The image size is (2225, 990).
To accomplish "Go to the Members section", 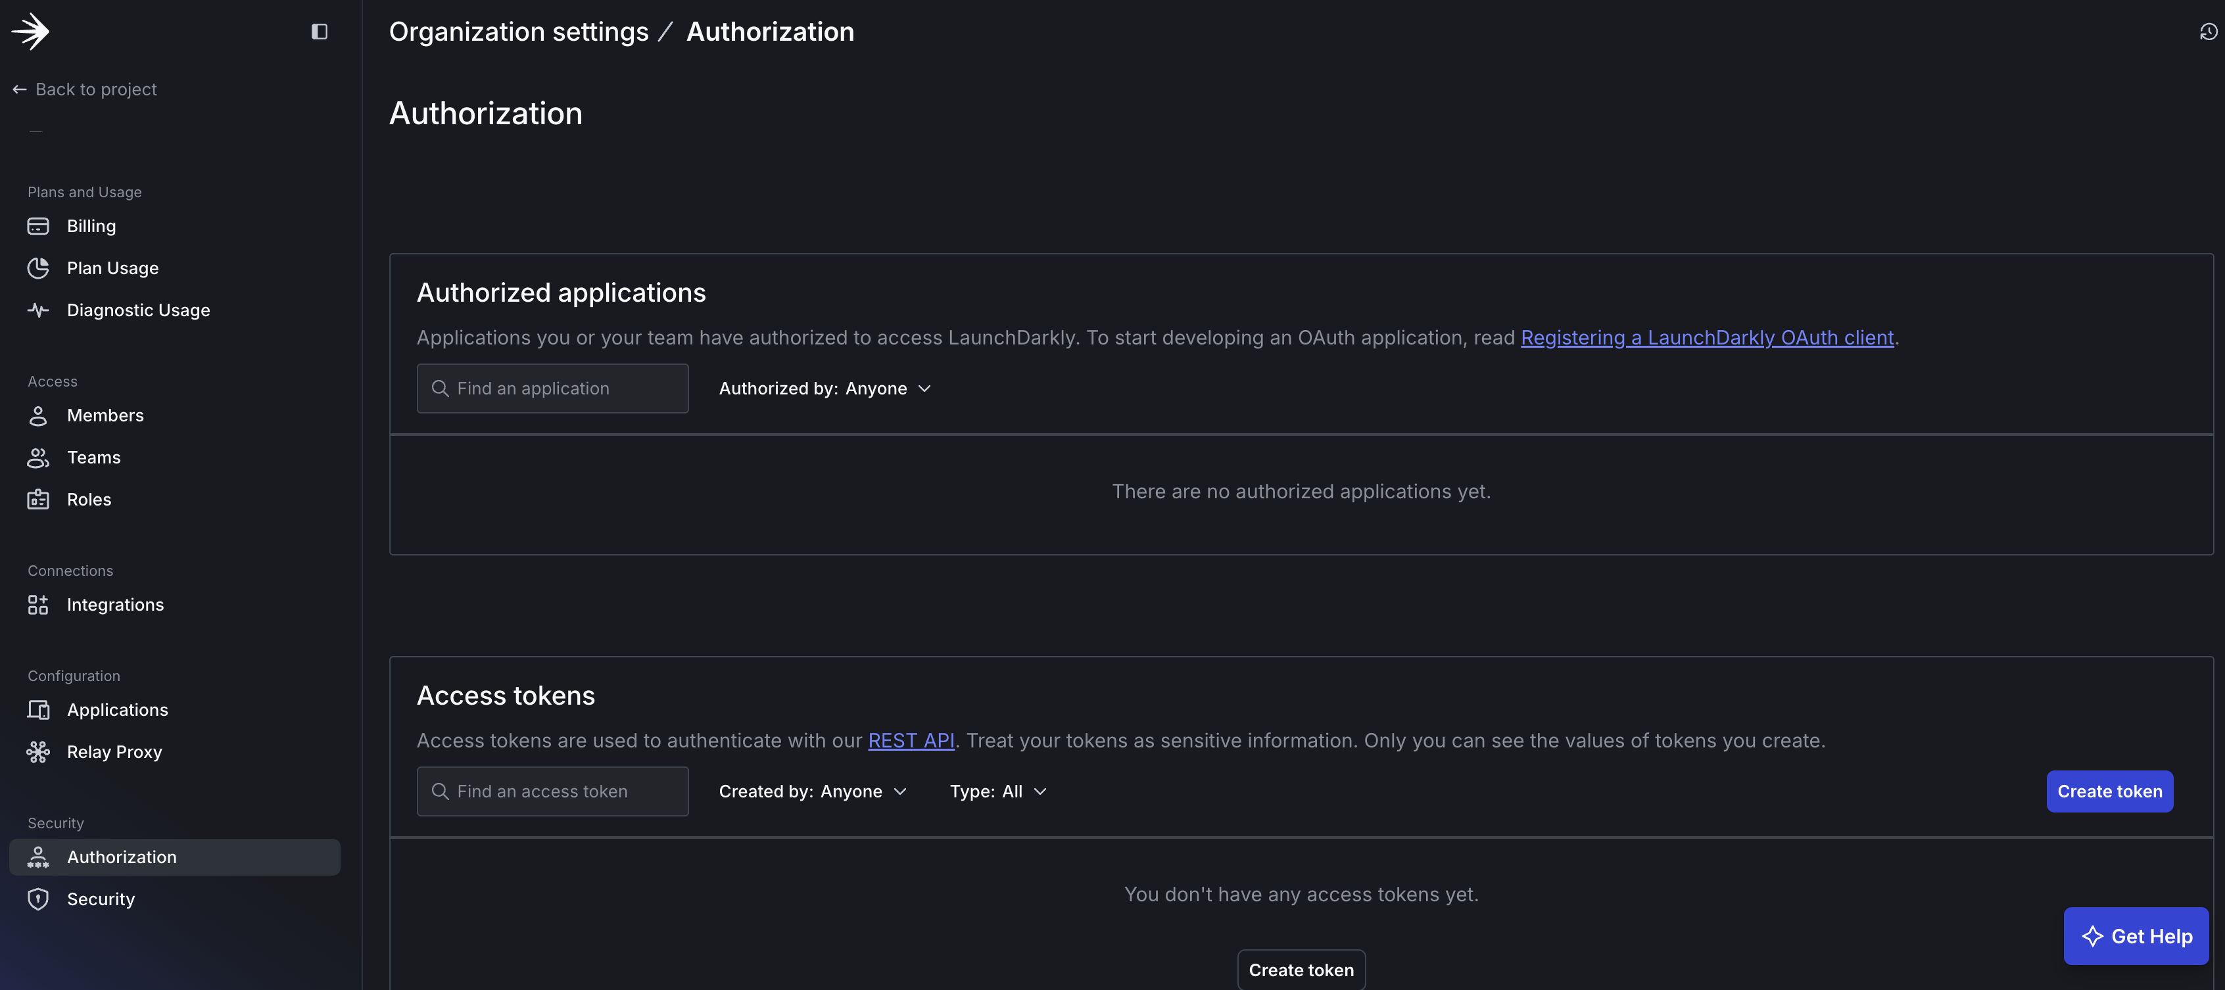I will pos(105,415).
